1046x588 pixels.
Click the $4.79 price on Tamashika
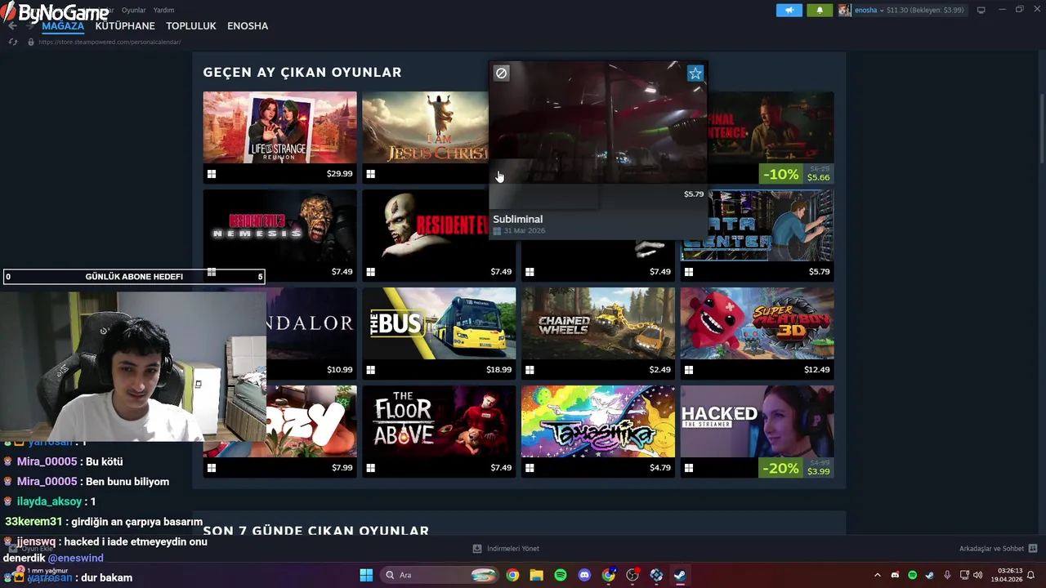click(x=659, y=468)
